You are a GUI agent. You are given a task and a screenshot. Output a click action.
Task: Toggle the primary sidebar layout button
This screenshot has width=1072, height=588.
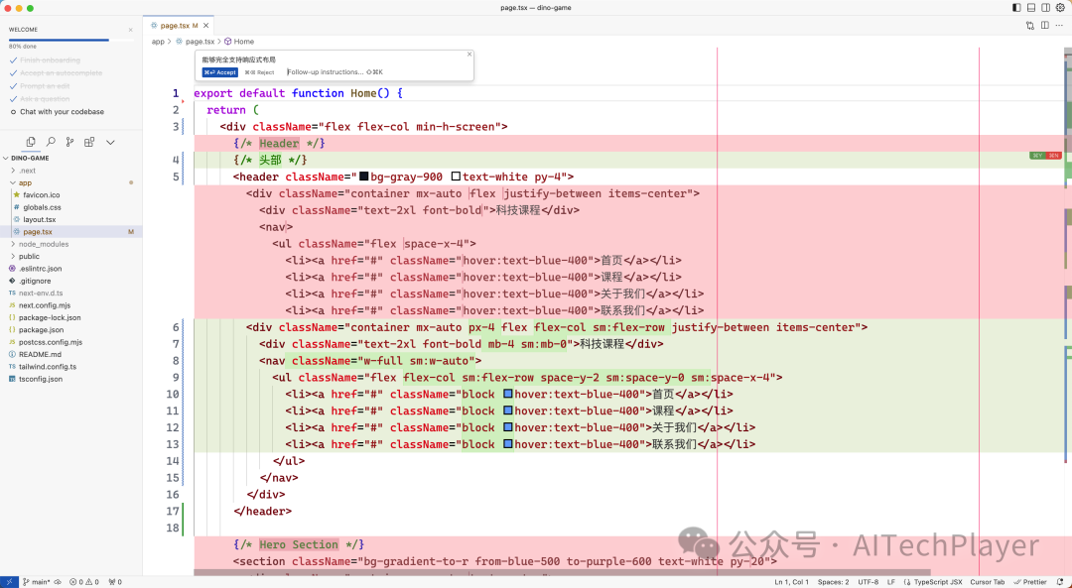(x=1016, y=7)
